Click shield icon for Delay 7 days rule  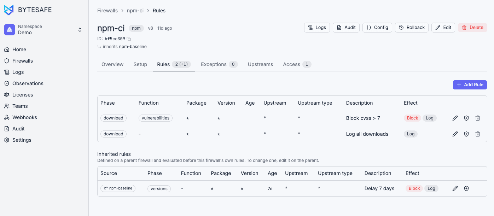tap(466, 188)
